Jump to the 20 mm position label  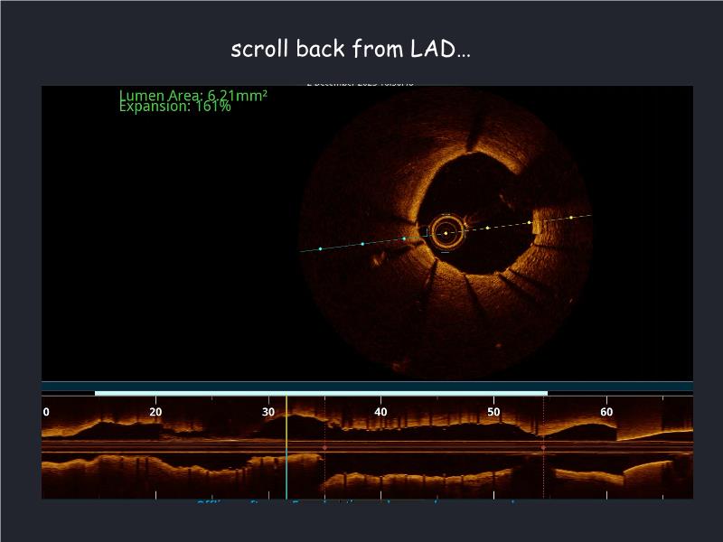(155, 412)
